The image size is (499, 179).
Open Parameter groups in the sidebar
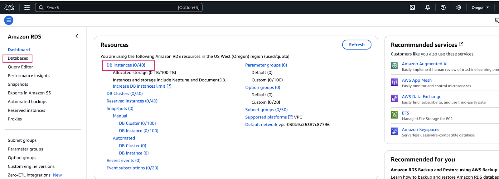click(26, 149)
